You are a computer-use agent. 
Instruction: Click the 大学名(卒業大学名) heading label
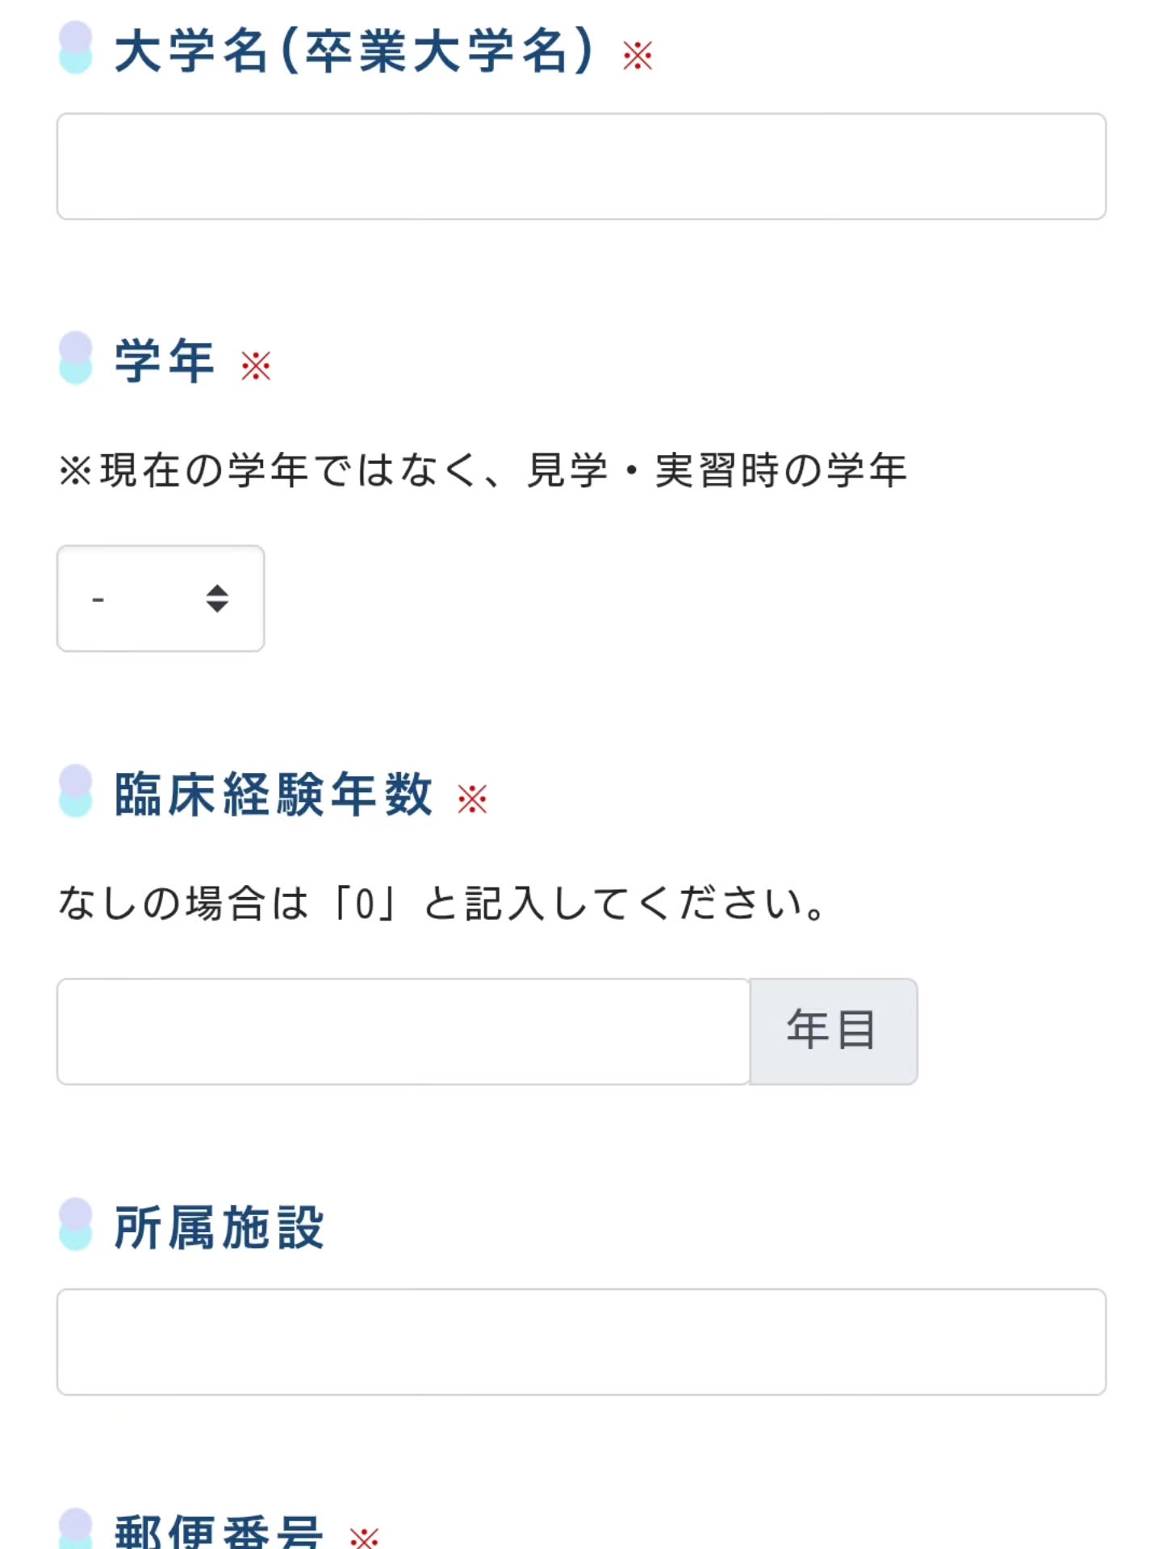[x=353, y=50]
